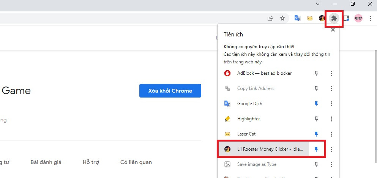This screenshot has height=178, width=377.
Task: Close the Tiện ích extensions popup
Action: coord(333,30)
